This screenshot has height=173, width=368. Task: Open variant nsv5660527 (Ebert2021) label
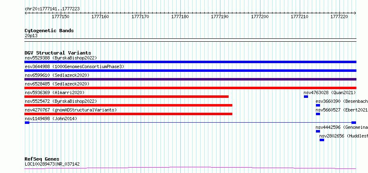[x=342, y=110]
